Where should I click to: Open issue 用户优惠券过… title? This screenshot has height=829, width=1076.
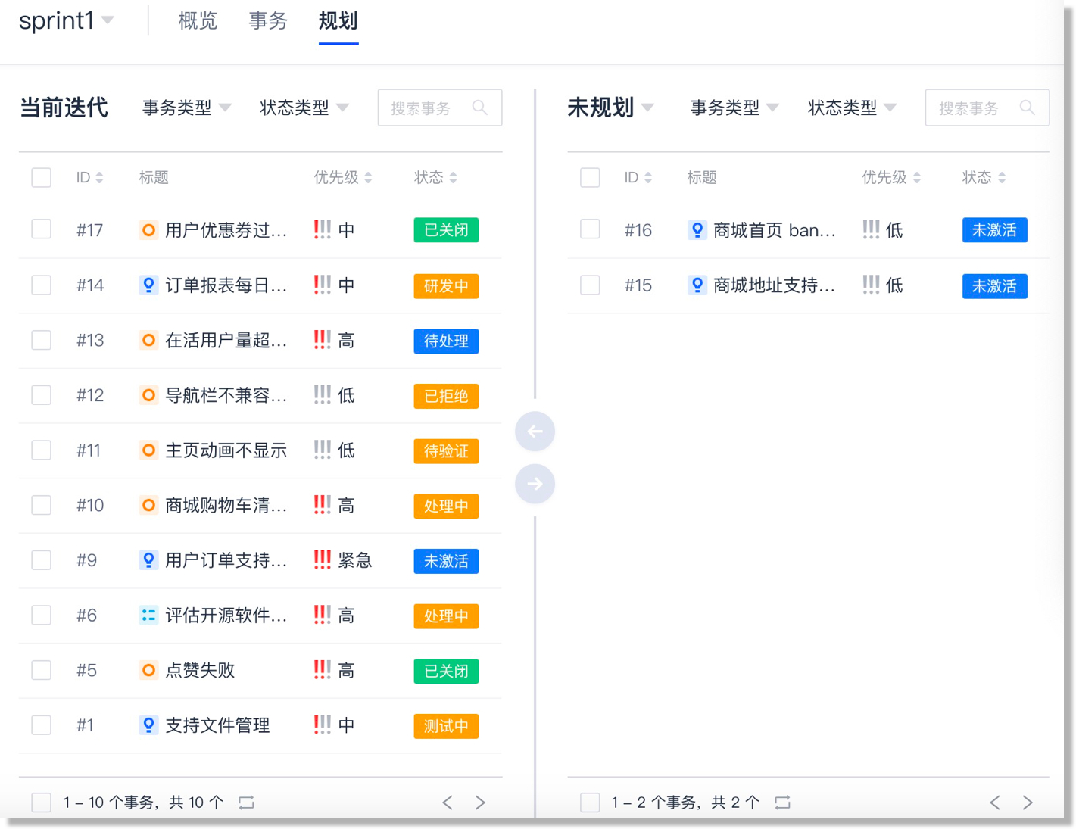tap(226, 230)
